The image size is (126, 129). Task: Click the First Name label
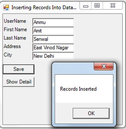coord(15,29)
